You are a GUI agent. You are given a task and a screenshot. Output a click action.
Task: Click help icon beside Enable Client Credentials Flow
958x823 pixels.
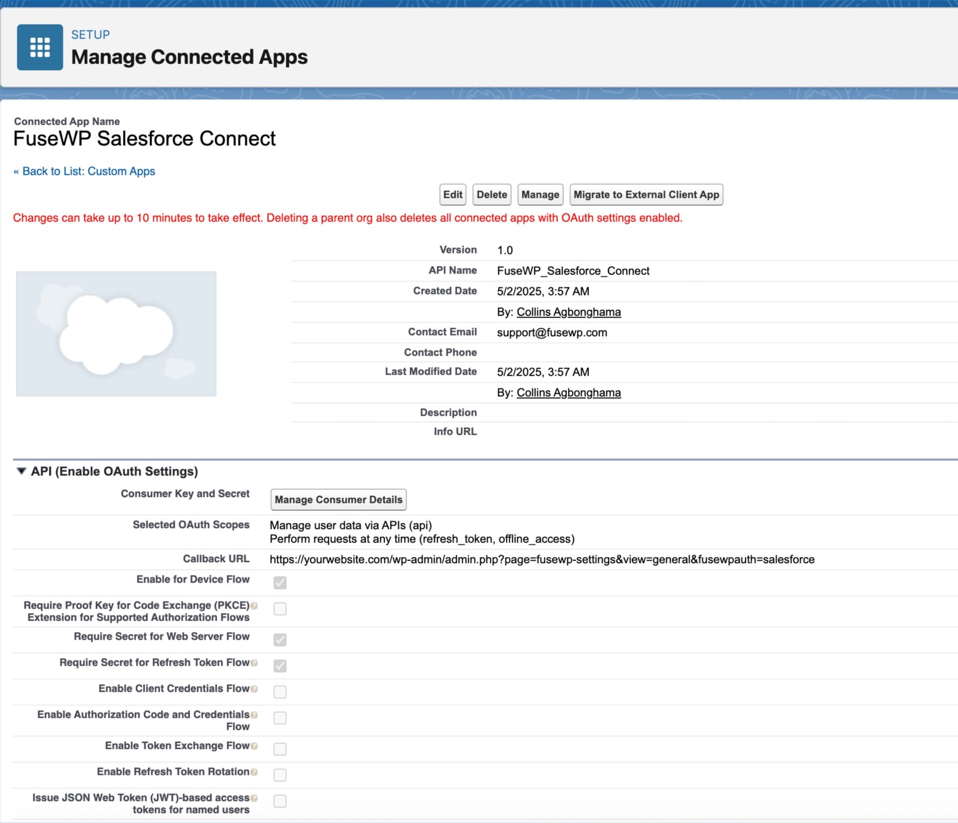pos(254,689)
